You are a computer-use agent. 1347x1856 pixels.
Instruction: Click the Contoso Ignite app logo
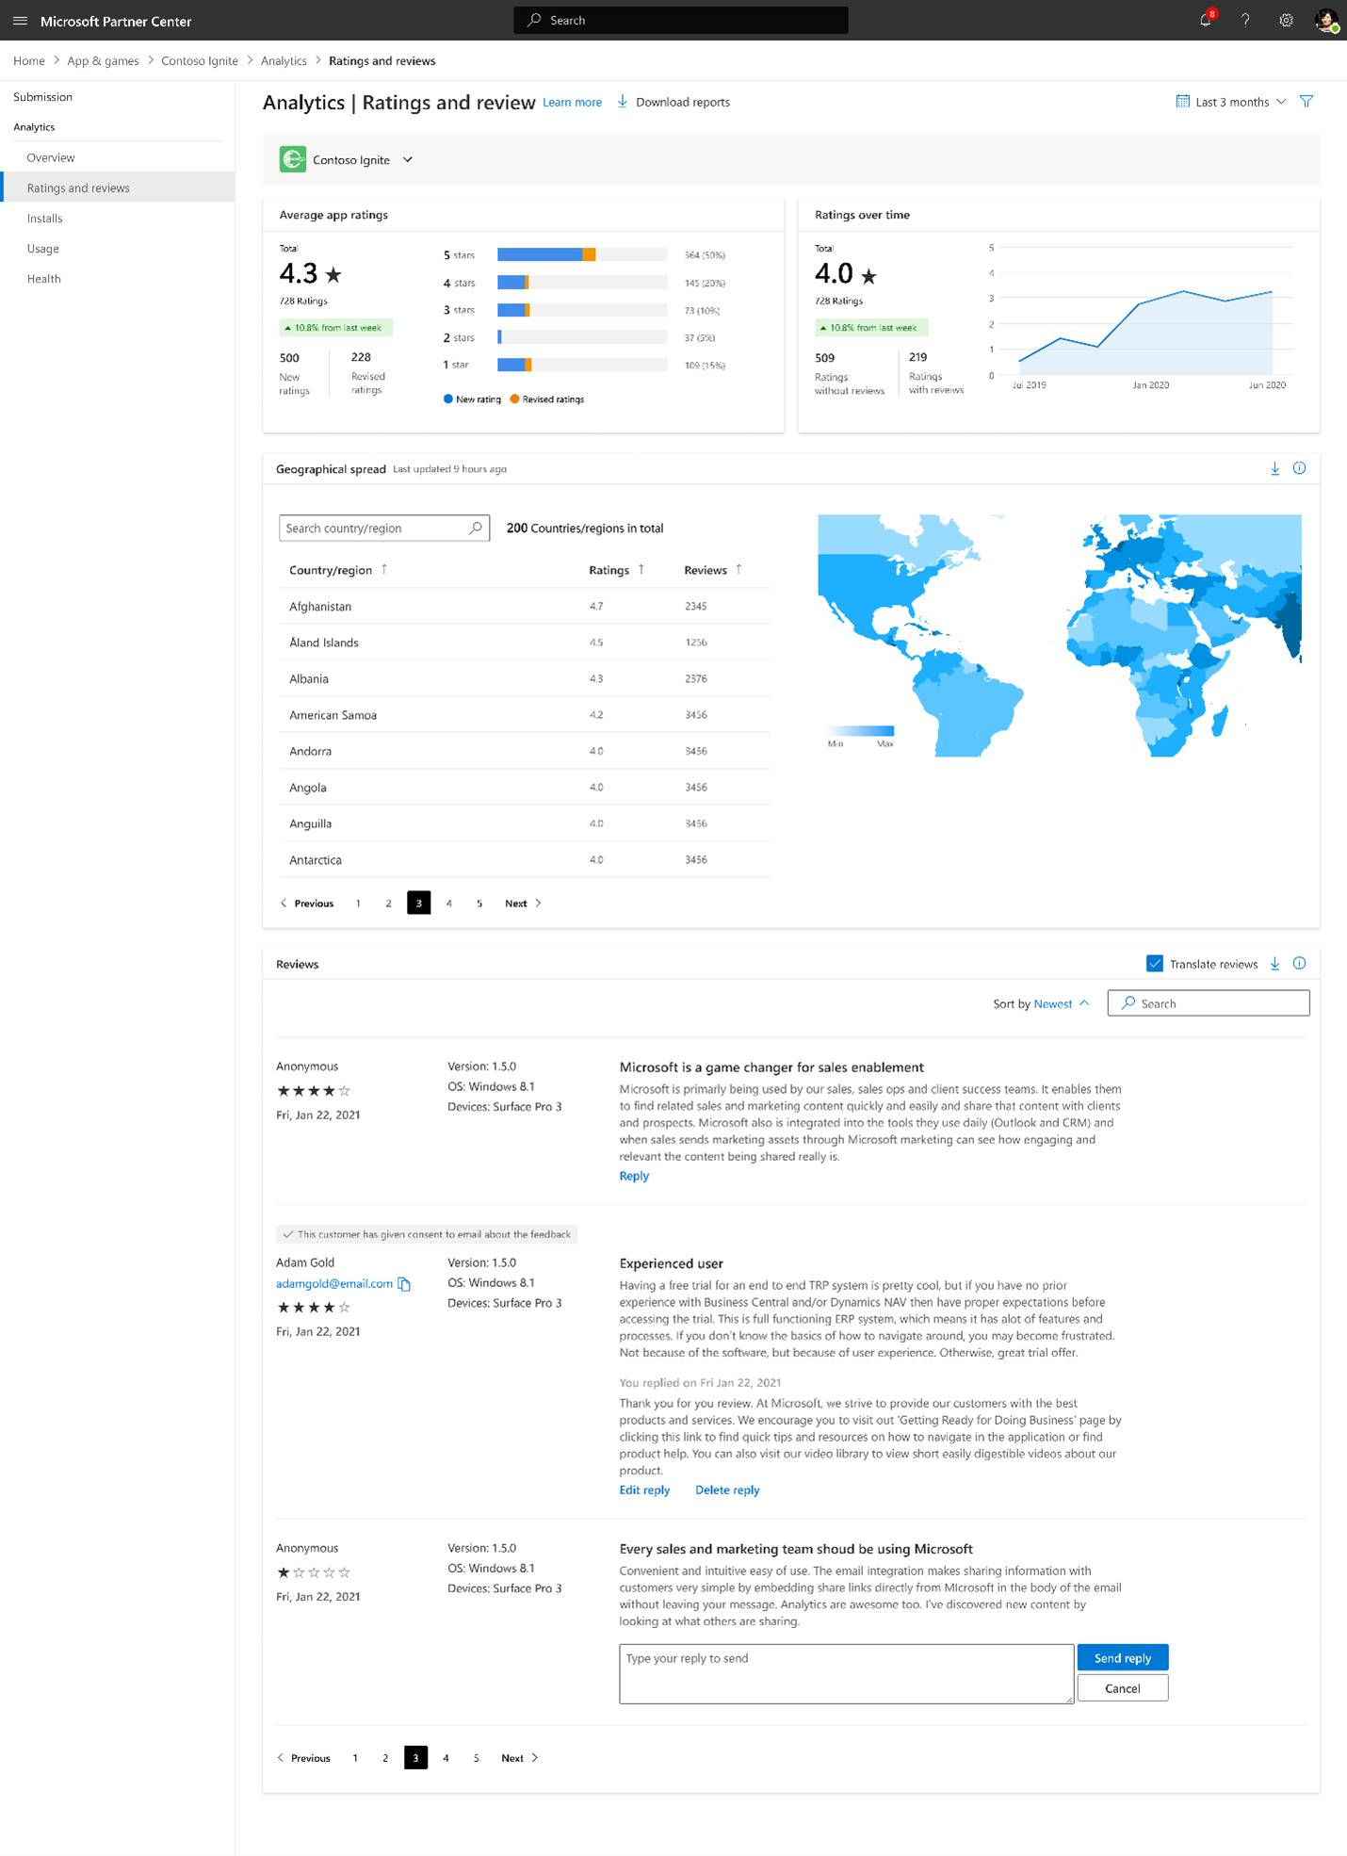pos(293,160)
